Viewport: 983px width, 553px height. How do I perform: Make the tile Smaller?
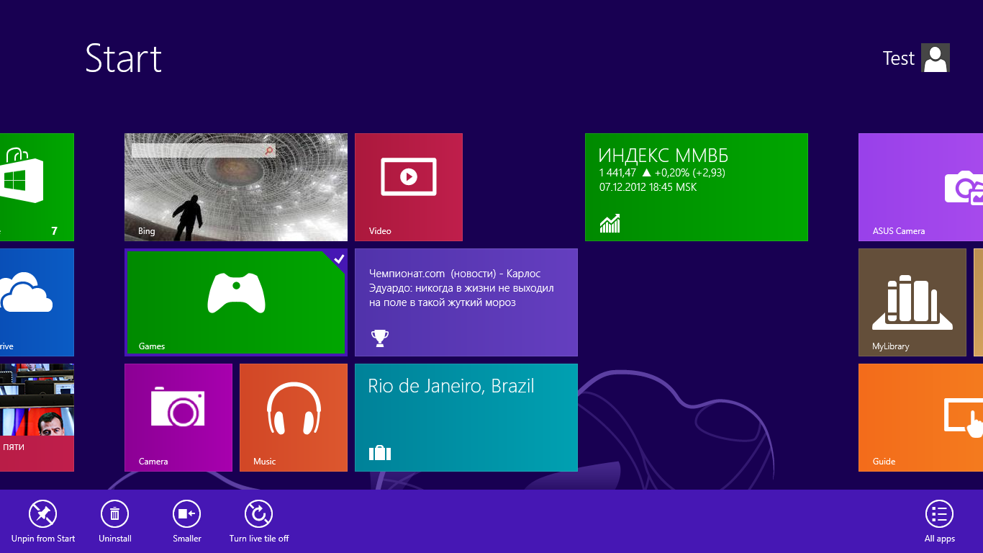(x=187, y=521)
